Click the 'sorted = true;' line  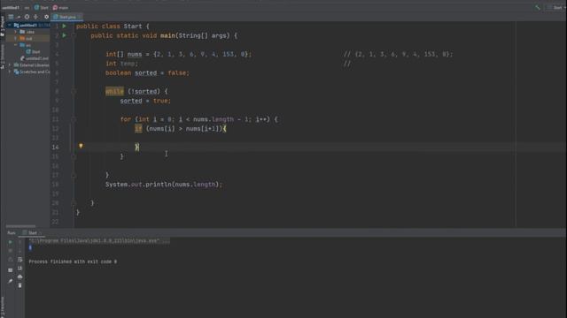pos(145,101)
